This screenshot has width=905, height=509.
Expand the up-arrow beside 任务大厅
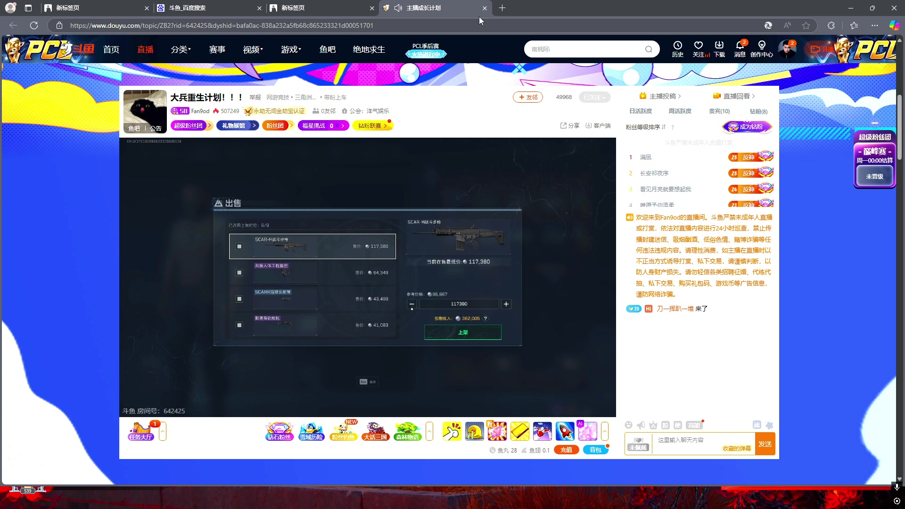[x=163, y=431]
